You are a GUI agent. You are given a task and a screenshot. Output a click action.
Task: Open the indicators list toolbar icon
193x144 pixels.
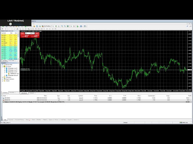[78, 26]
